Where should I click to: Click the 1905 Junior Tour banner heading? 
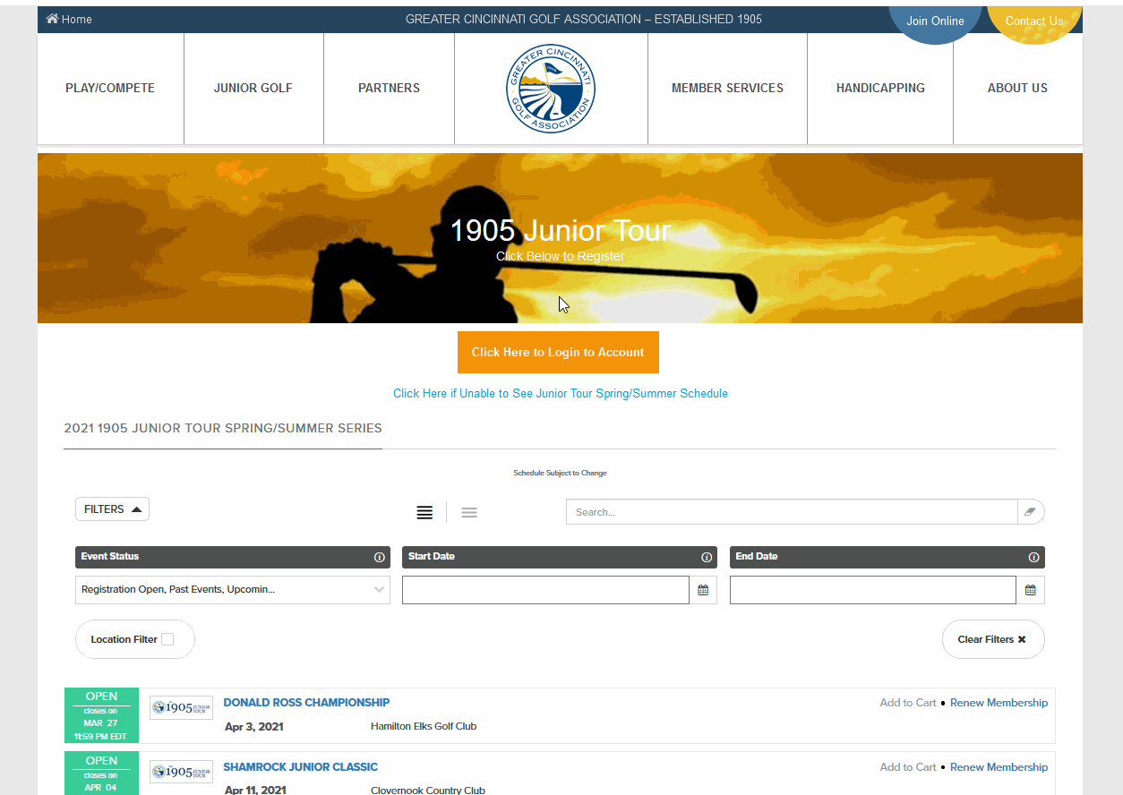561,231
